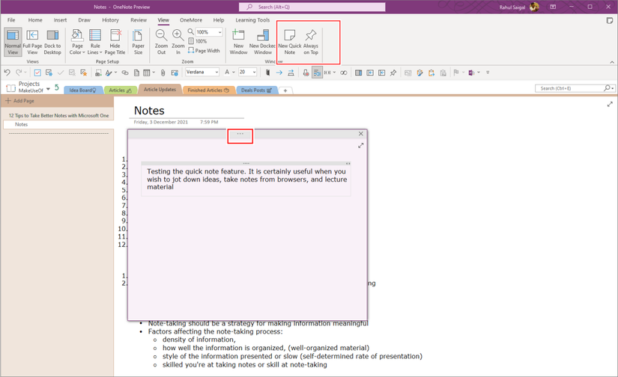Viewport: 618px width, 377px height.
Task: Set zoom to Page Width
Action: tap(204, 51)
